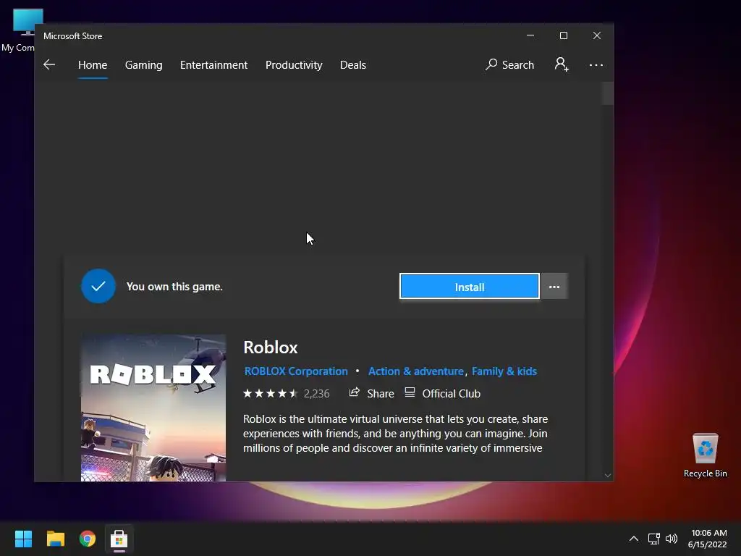Viewport: 741px width, 556px height.
Task: Open the Store See more menu
Action: pyautogui.click(x=596, y=65)
